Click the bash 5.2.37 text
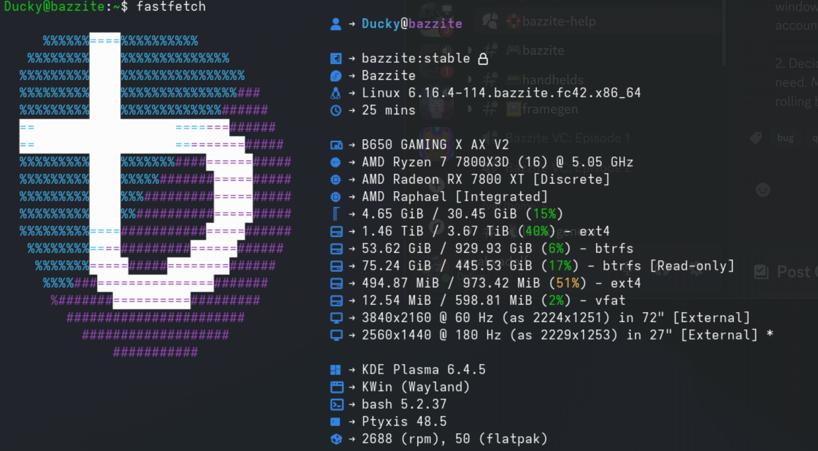 point(404,404)
